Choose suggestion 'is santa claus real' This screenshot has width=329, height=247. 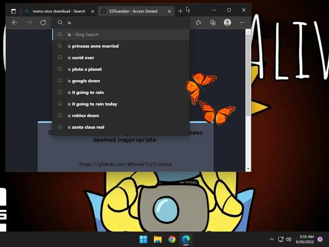point(121,127)
